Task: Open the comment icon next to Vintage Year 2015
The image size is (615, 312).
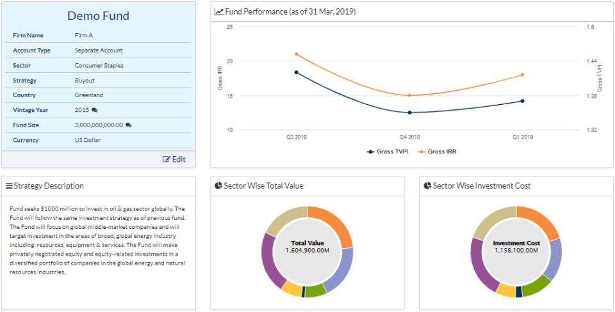Action: [95, 110]
